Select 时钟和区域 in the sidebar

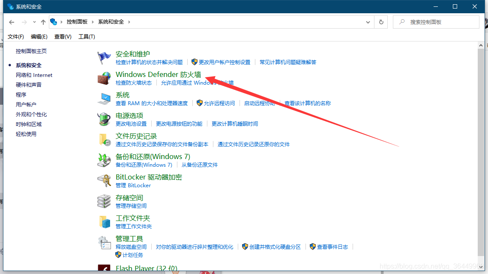(x=29, y=124)
